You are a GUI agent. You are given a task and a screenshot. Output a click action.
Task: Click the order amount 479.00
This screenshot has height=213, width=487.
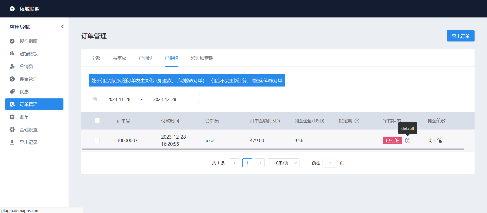257,140
